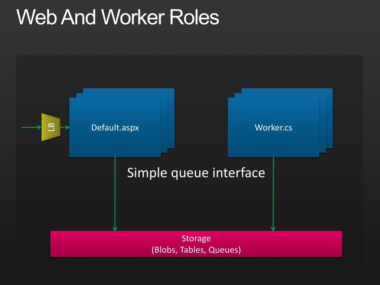Screen dimensions: 380x285
Task: Click the "(Blobs, Tables, Queues)" text
Action: coord(196,250)
